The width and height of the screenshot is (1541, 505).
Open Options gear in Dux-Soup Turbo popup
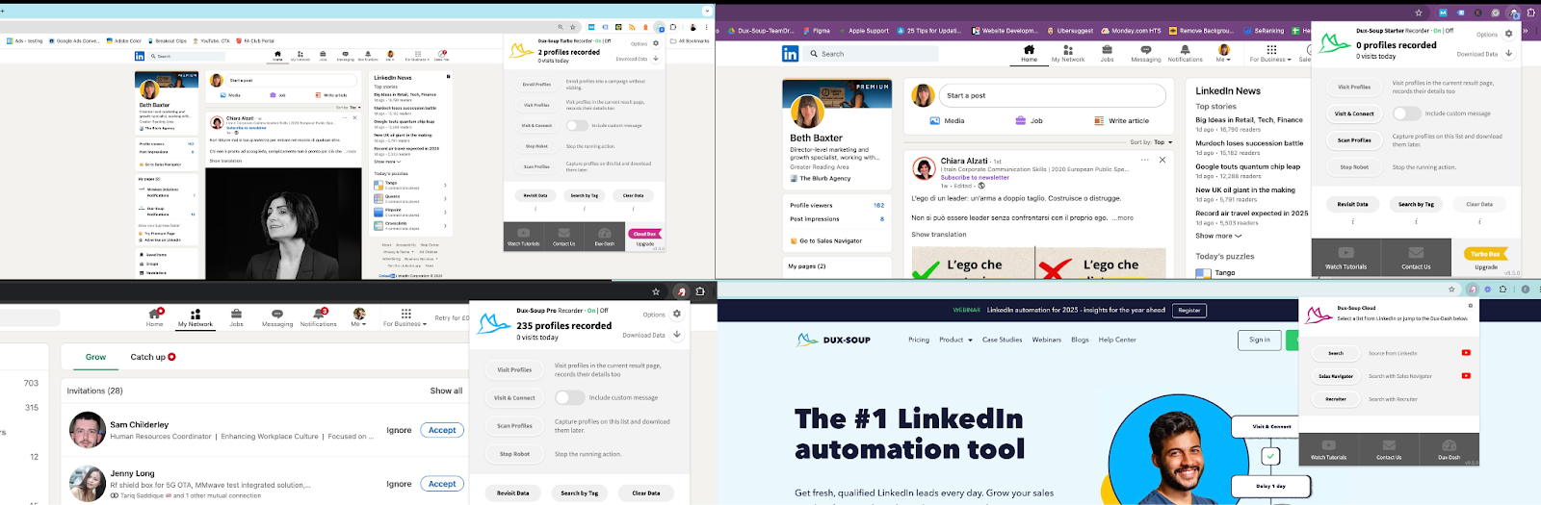[656, 43]
